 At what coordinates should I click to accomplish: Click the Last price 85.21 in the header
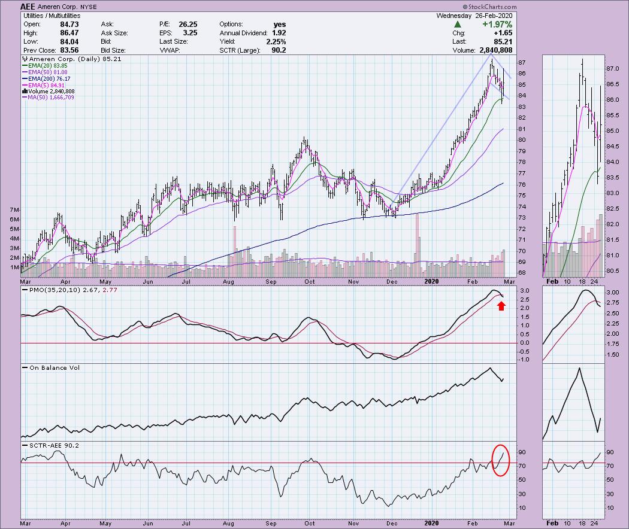[x=503, y=42]
